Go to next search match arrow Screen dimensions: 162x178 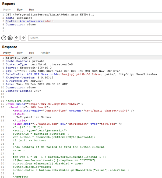[x=23, y=38]
